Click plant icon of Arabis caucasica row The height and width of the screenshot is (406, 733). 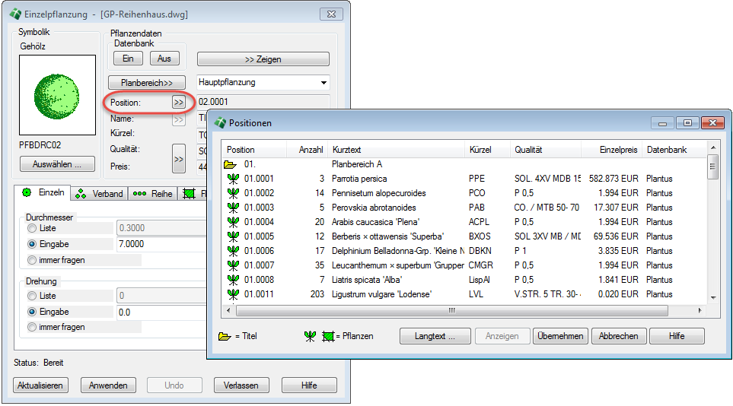point(233,222)
